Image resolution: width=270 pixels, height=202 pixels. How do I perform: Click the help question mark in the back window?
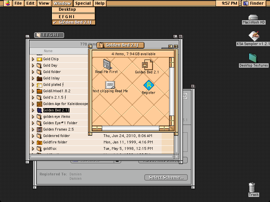(x=184, y=96)
